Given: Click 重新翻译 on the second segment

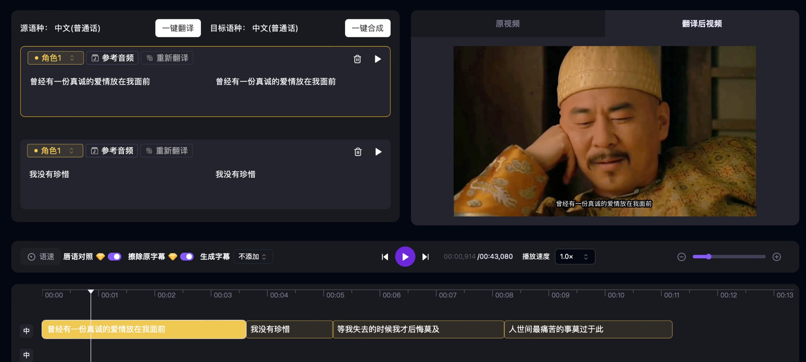Looking at the screenshot, I should pyautogui.click(x=166, y=150).
